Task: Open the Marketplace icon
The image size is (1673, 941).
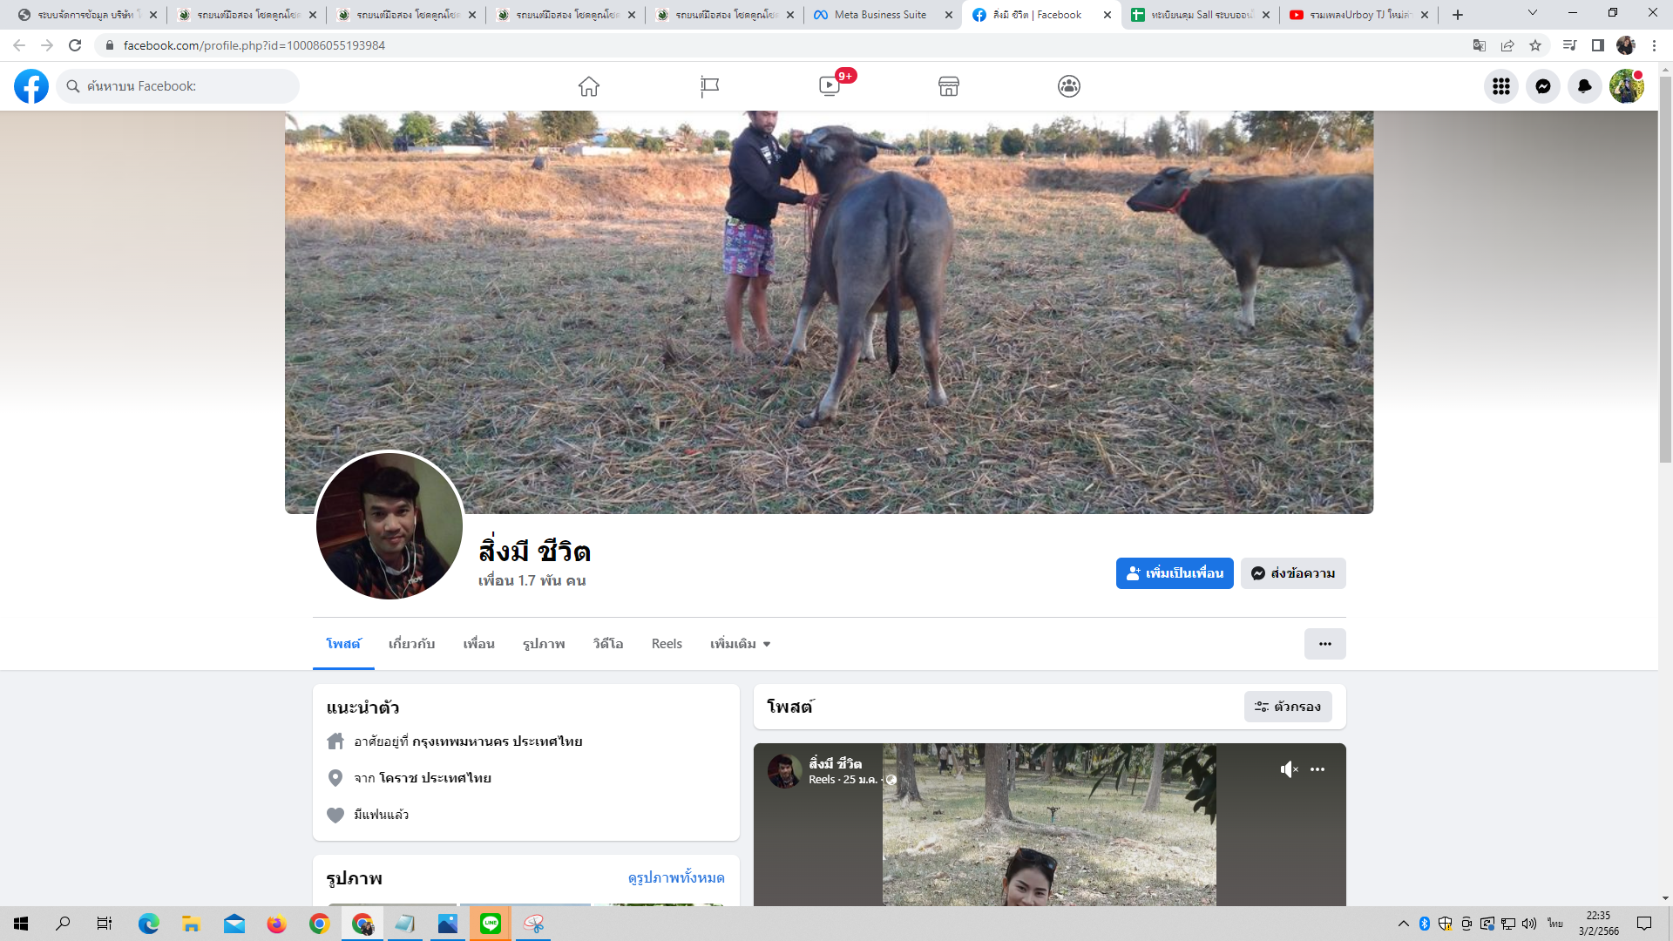Action: pos(949,86)
